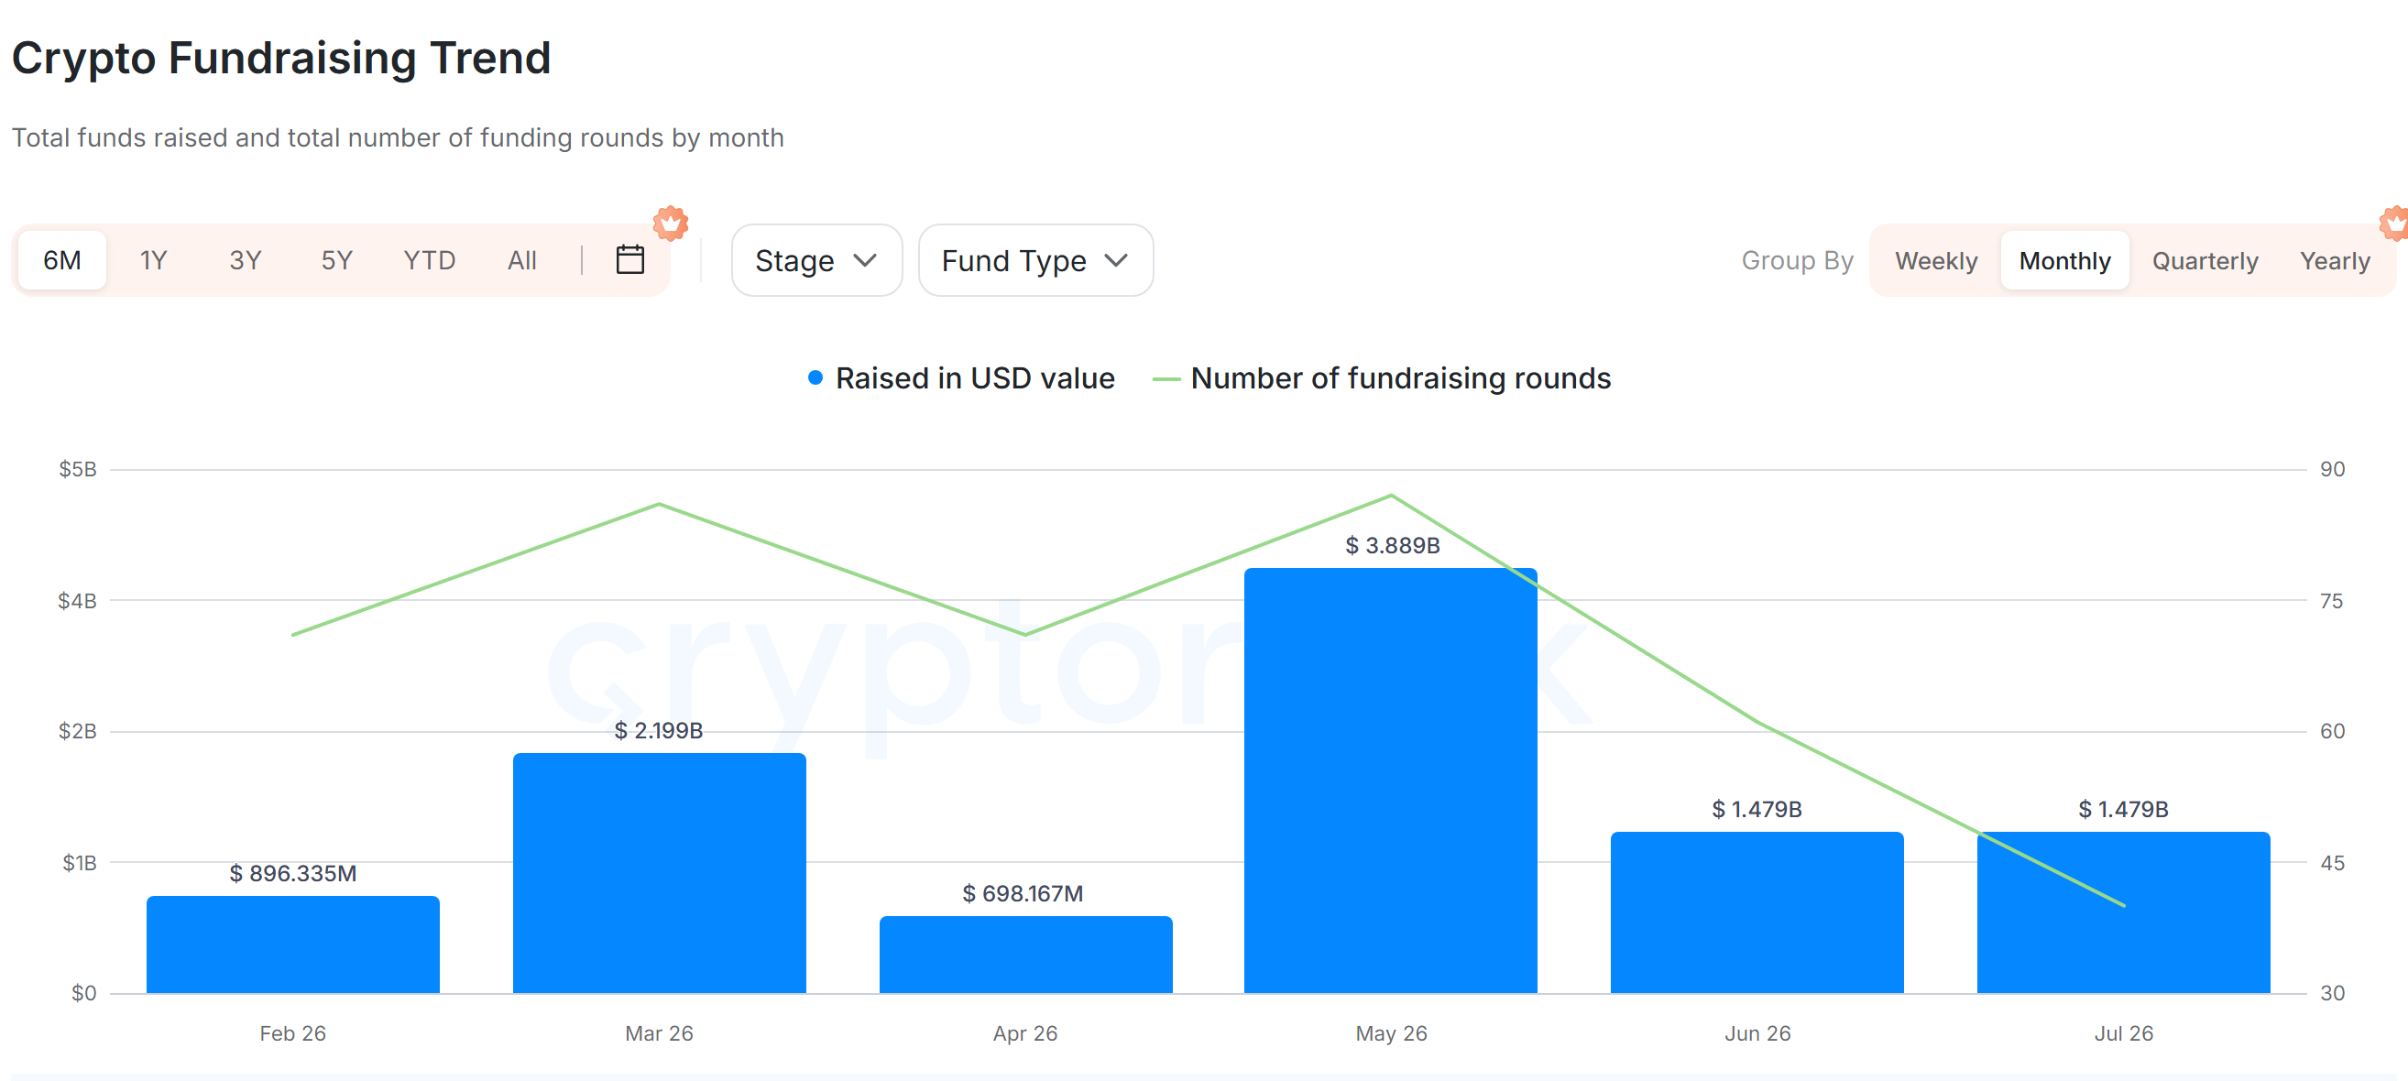Group the chart by Weekly
2408x1081 pixels.
click(x=1936, y=261)
